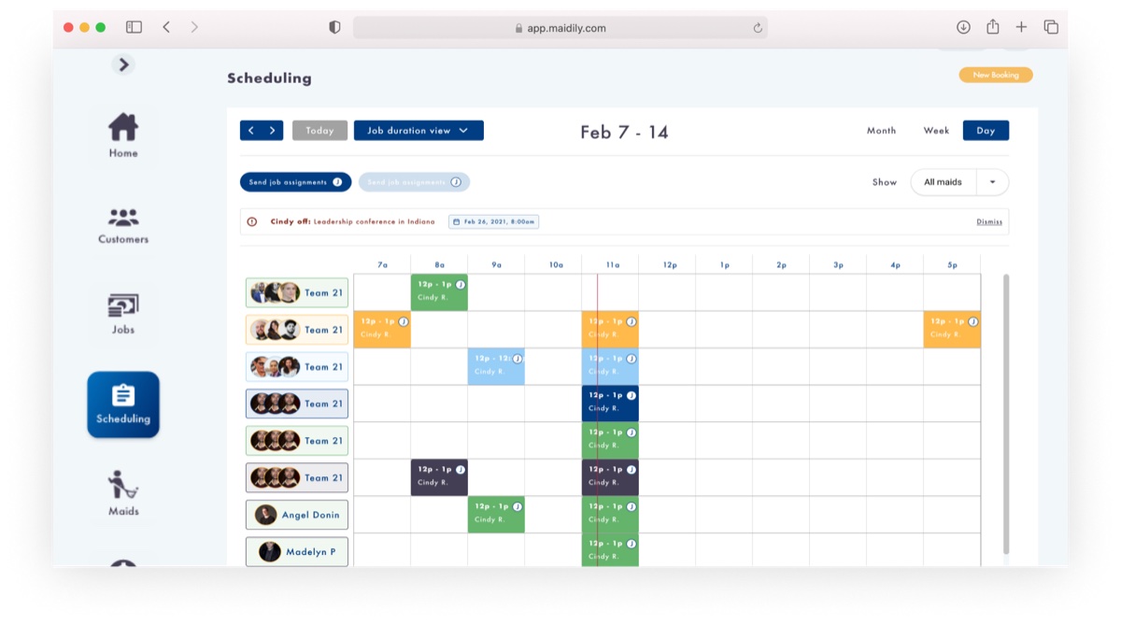Click the Scheduling clipboard icon
This screenshot has width=1121, height=624.
pos(123,395)
